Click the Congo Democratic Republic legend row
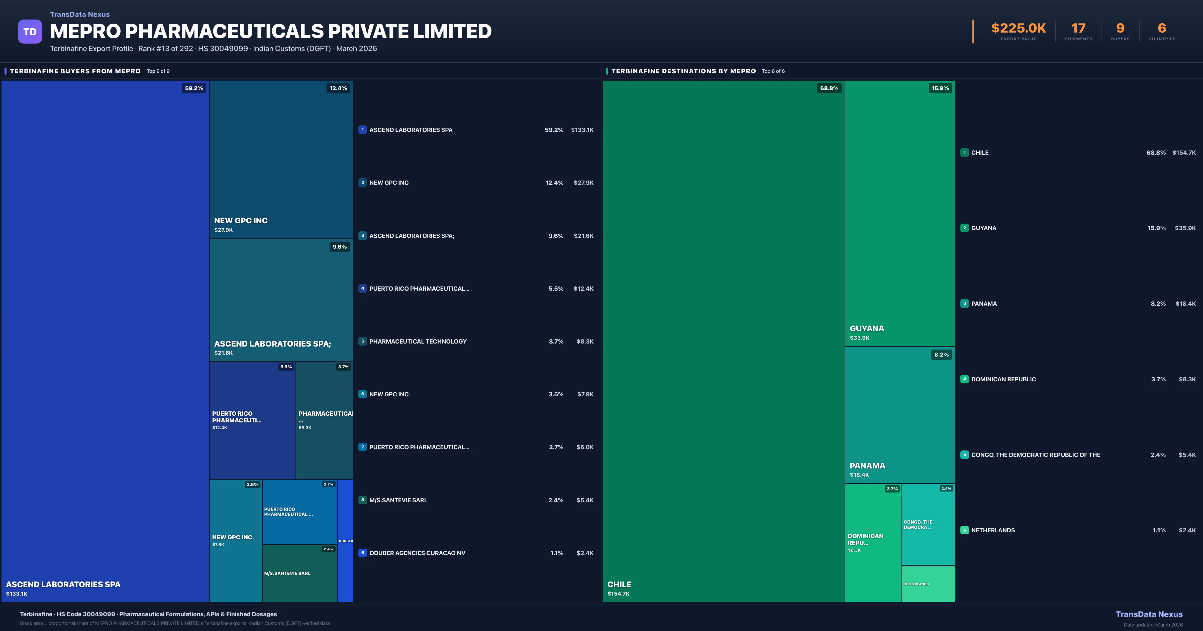Viewport: 1203px width, 631px height. [x=1035, y=455]
